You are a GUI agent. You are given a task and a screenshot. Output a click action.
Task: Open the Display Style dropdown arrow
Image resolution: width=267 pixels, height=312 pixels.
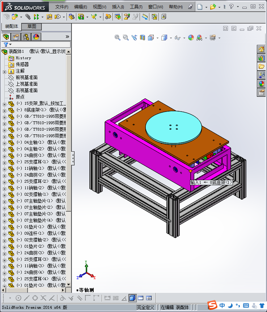pyautogui.click(x=171, y=38)
